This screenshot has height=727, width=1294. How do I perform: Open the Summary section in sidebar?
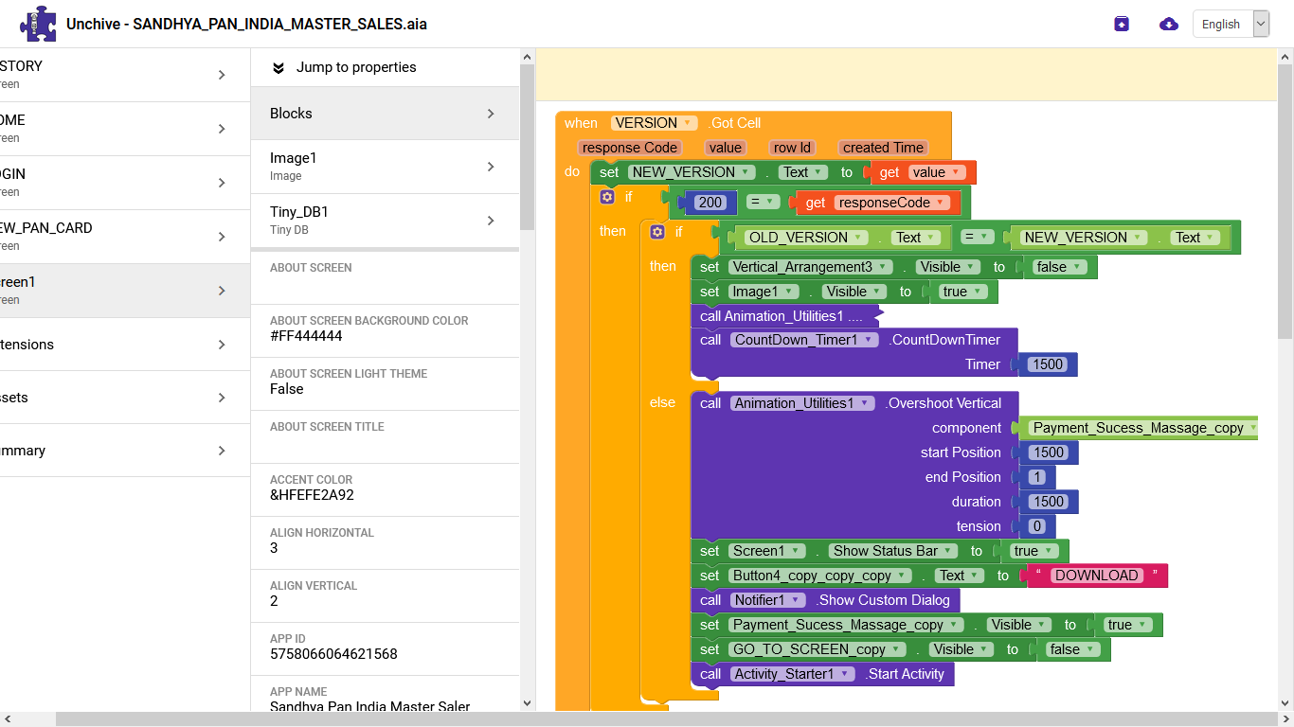(112, 451)
